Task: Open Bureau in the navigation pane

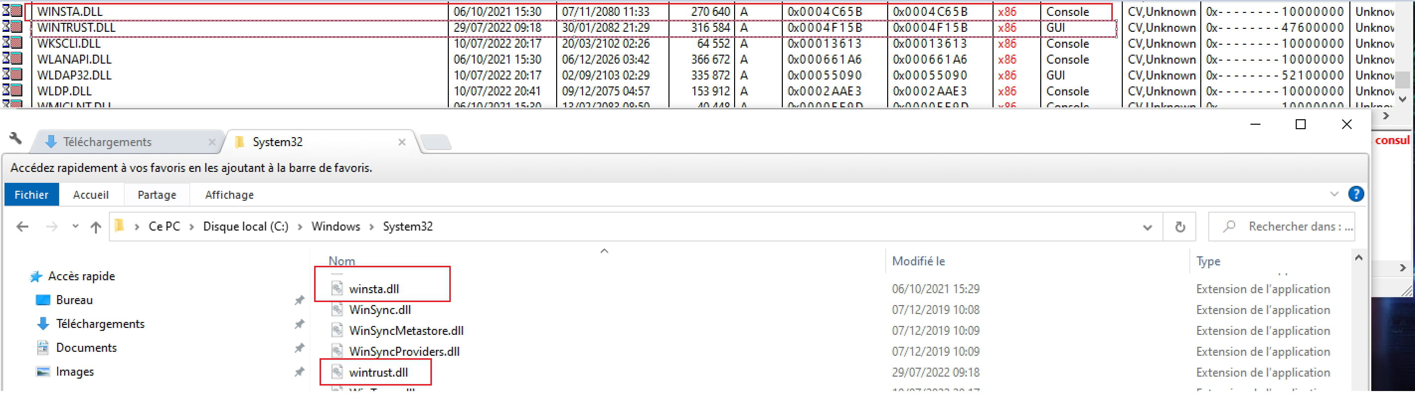Action: (74, 300)
